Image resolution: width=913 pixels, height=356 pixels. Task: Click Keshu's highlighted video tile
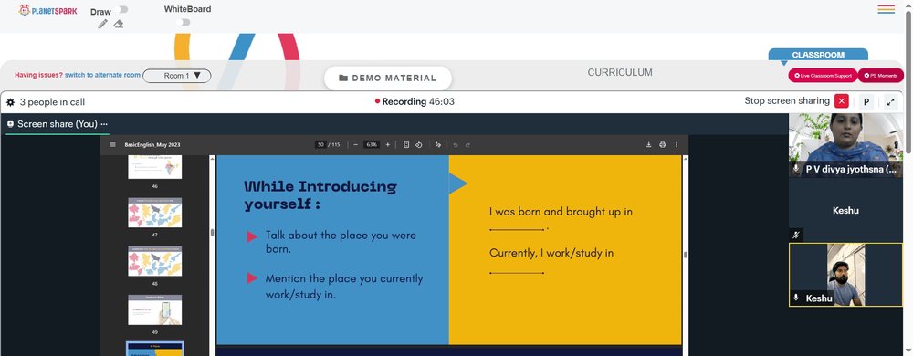point(845,275)
